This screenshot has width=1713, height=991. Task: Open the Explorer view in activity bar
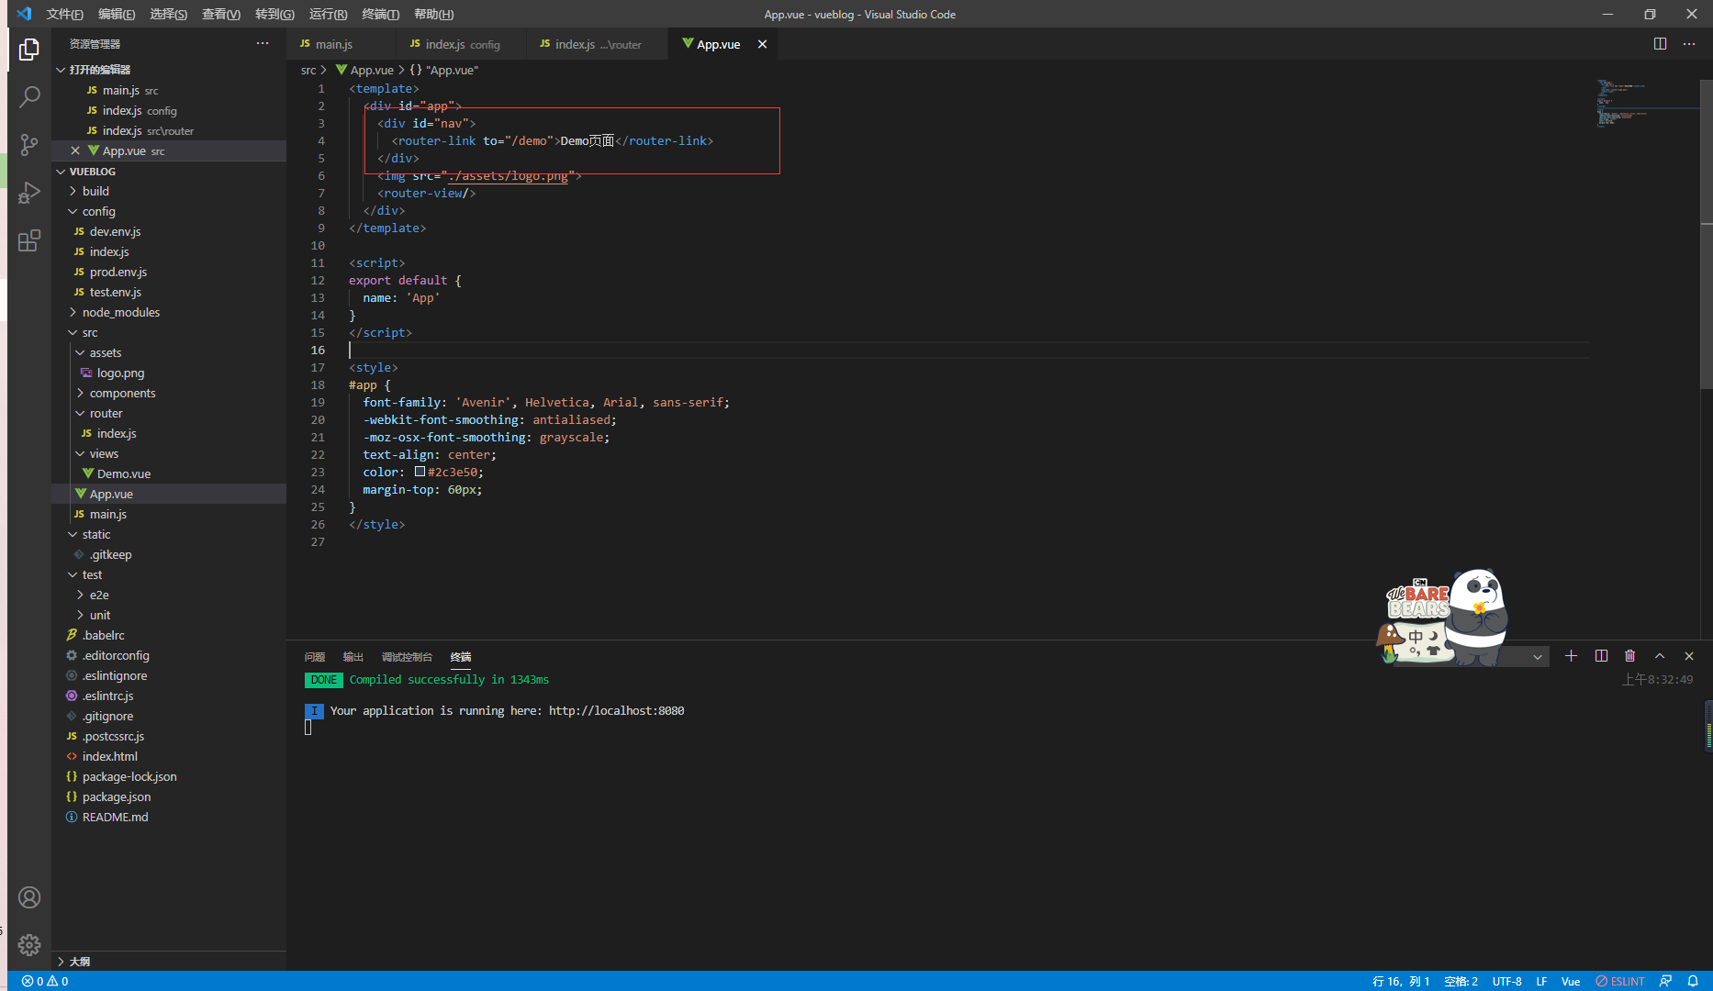pyautogui.click(x=29, y=49)
